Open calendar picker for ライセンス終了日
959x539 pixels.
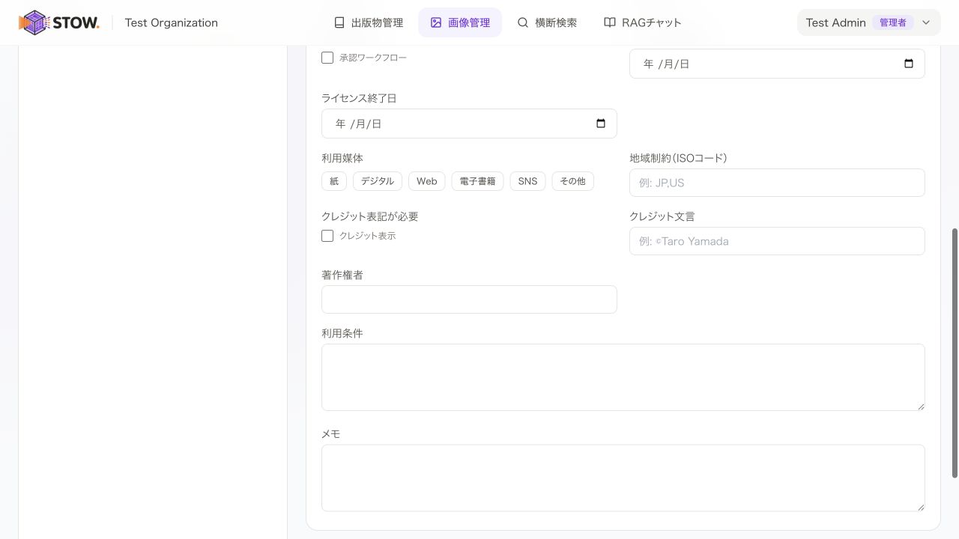pos(601,124)
